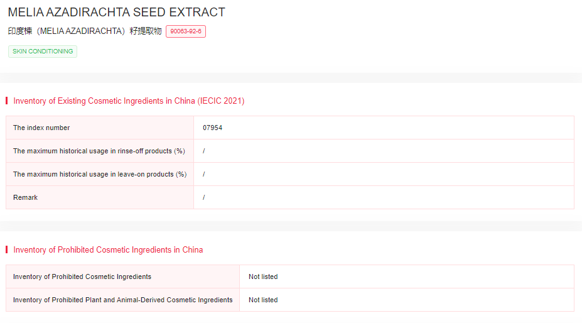The height and width of the screenshot is (323, 582).
Task: Click the Chinese ingredient name text
Action: pos(85,31)
